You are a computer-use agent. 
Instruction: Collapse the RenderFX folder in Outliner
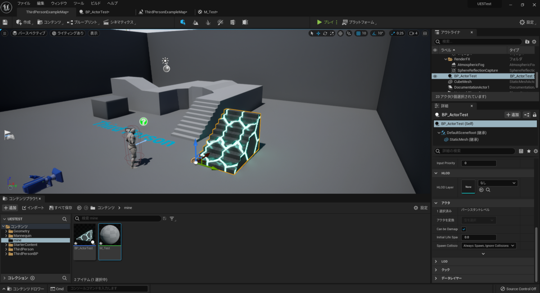point(446,59)
